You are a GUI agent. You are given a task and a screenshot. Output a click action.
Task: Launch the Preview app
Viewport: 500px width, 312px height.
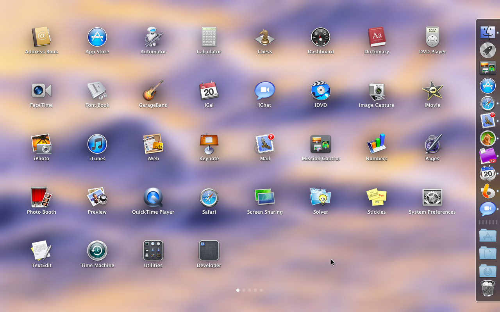(x=97, y=197)
